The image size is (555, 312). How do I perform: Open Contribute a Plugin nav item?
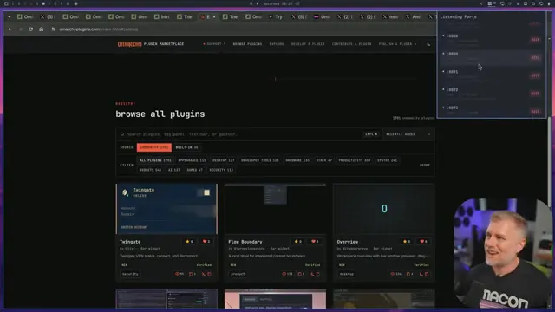[x=351, y=44]
